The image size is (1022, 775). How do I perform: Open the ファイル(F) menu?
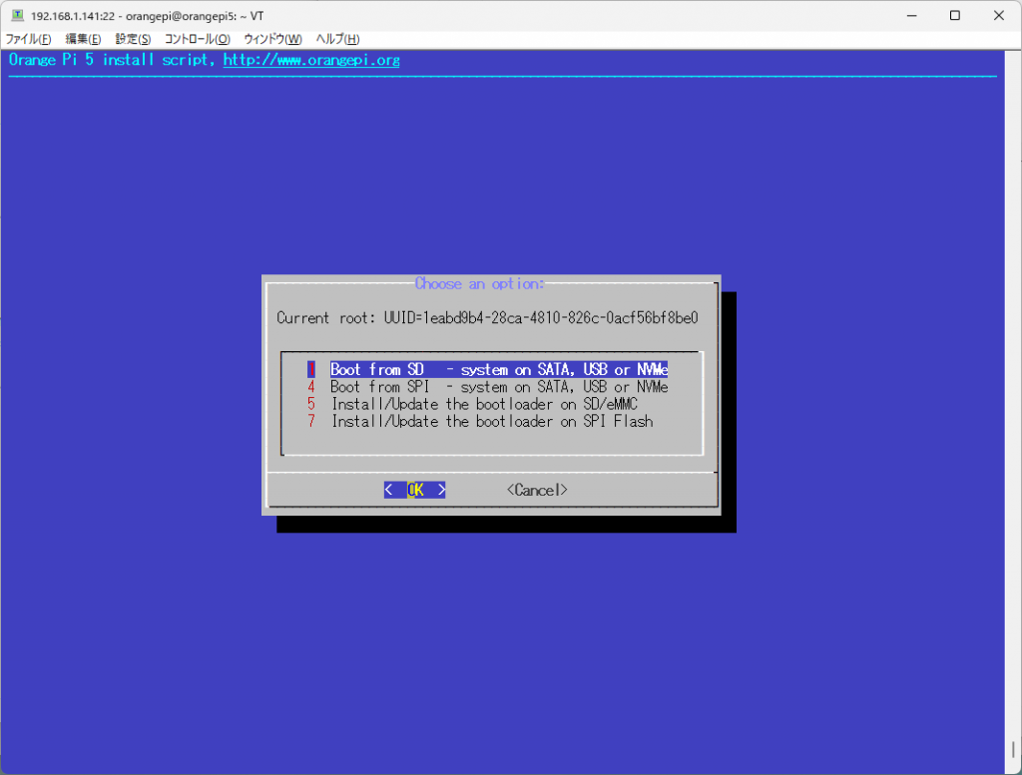pos(28,39)
